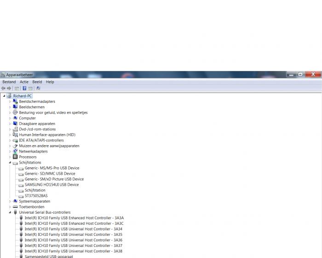Click the USB plug icon for Universal Serial Bus-controllers
Viewport: 322px width, 258px height.
pyautogui.click(x=15, y=212)
